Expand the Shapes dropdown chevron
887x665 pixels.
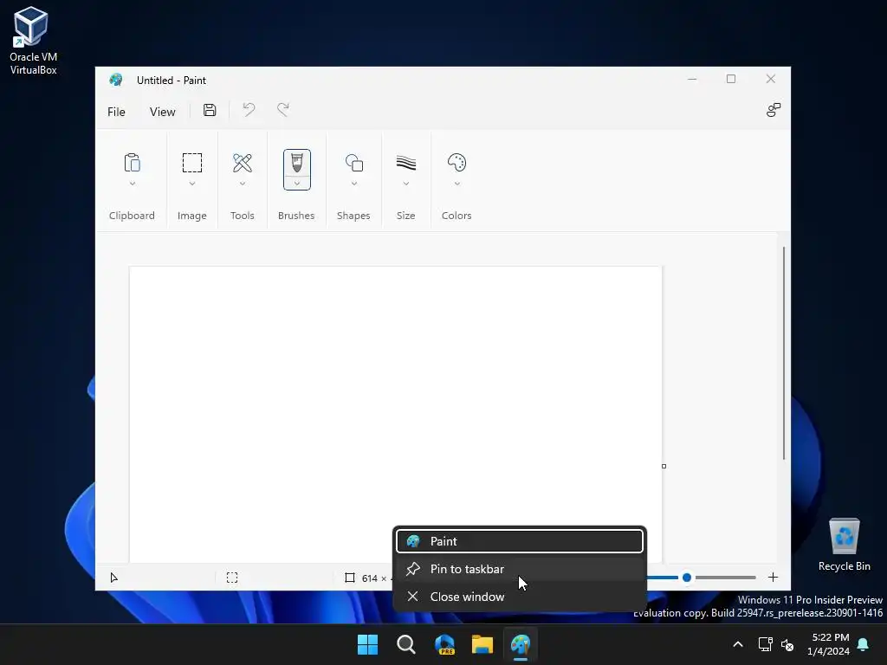353,184
